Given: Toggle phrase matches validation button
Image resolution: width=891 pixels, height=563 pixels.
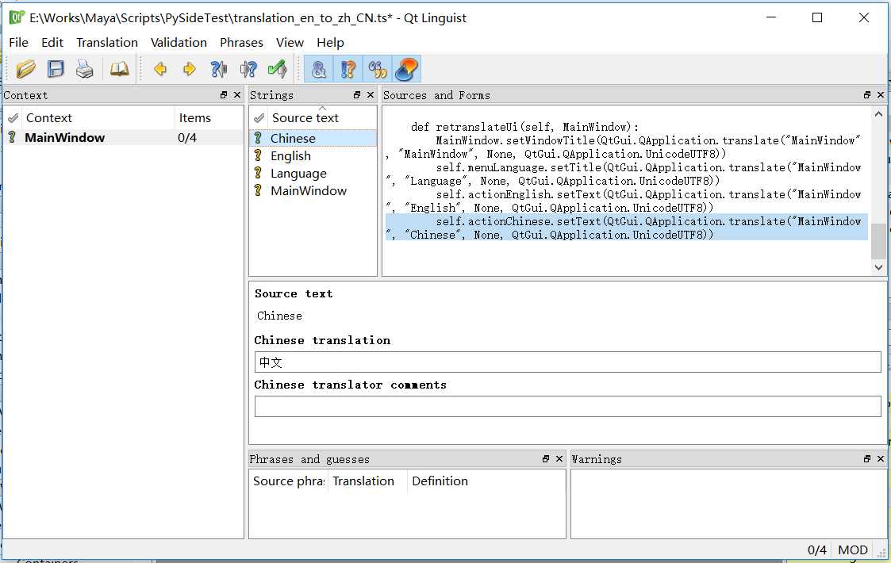Looking at the screenshot, I should point(378,69).
